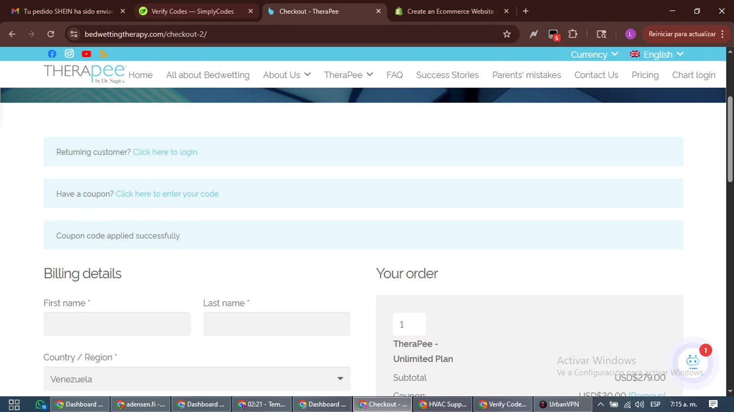Image resolution: width=734 pixels, height=412 pixels.
Task: Open adensen.fi taskbar window
Action: (x=140, y=404)
